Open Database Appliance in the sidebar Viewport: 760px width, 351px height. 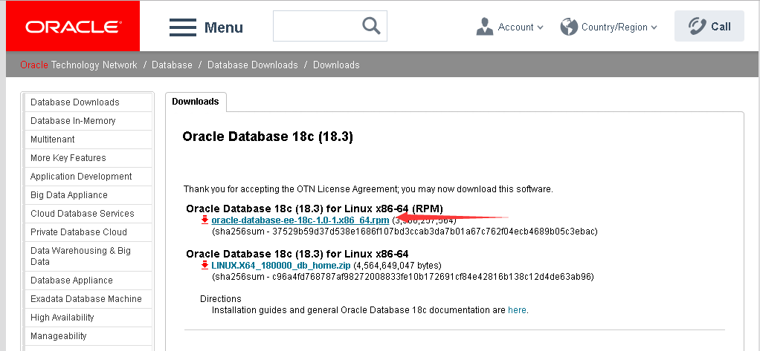88,281
